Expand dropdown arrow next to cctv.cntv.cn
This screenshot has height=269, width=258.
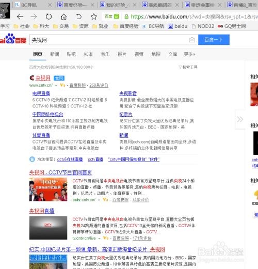pyautogui.click(x=99, y=200)
